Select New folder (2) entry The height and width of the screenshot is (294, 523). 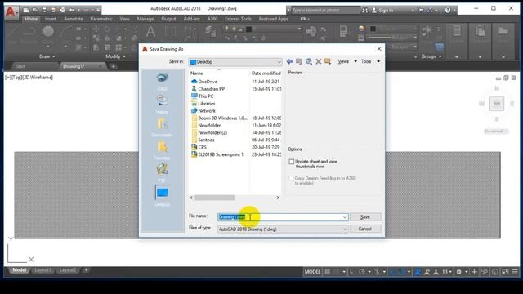(209, 132)
